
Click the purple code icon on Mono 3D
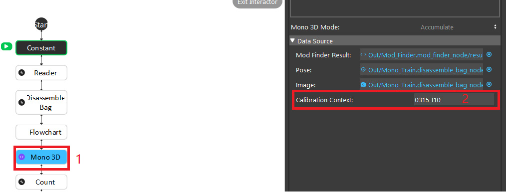[x=21, y=157]
